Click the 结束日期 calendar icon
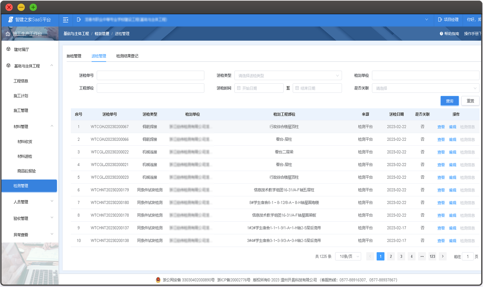Image resolution: width=483 pixels, height=287 pixels. (x=297, y=88)
